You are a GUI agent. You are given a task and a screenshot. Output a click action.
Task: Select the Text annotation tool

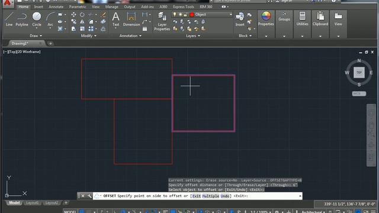[x=115, y=20]
